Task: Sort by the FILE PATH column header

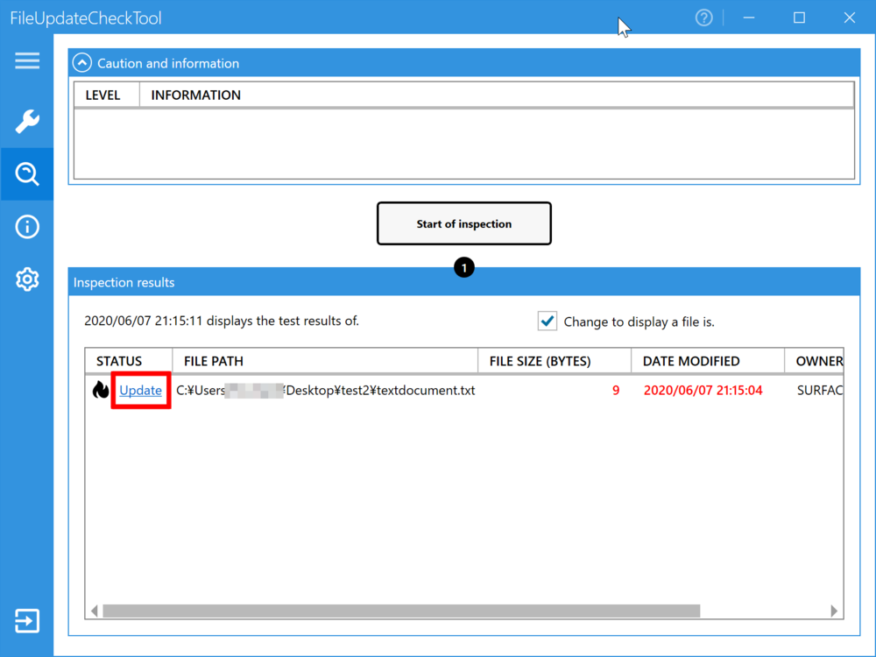Action: [324, 361]
